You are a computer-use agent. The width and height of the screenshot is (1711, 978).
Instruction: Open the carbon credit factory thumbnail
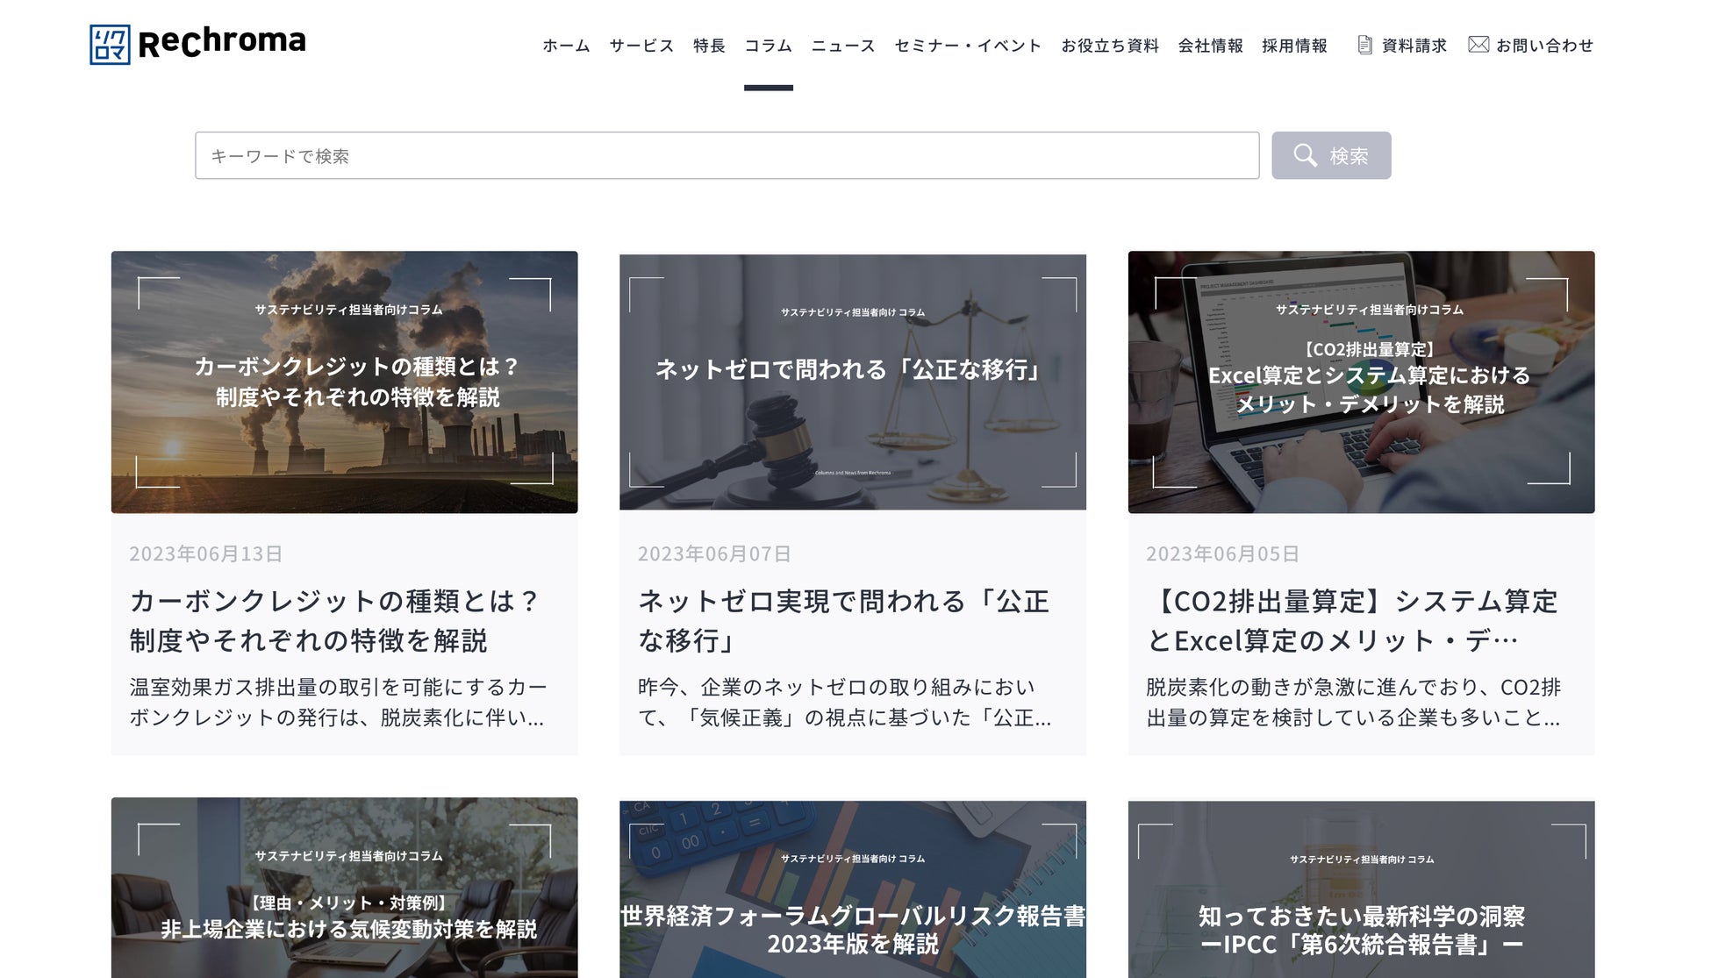click(x=344, y=382)
